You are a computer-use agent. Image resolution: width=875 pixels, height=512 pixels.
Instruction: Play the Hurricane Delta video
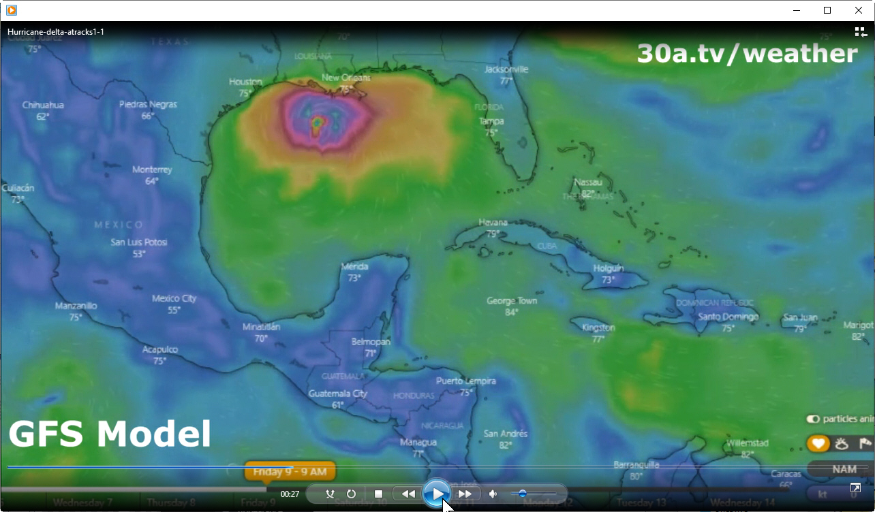tap(437, 494)
